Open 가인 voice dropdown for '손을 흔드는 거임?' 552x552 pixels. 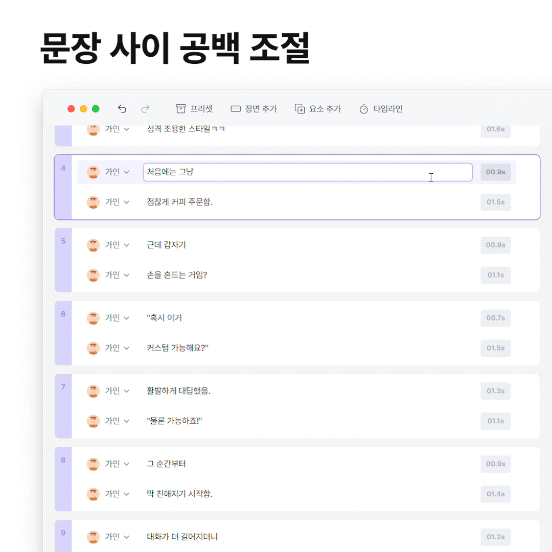(x=117, y=275)
